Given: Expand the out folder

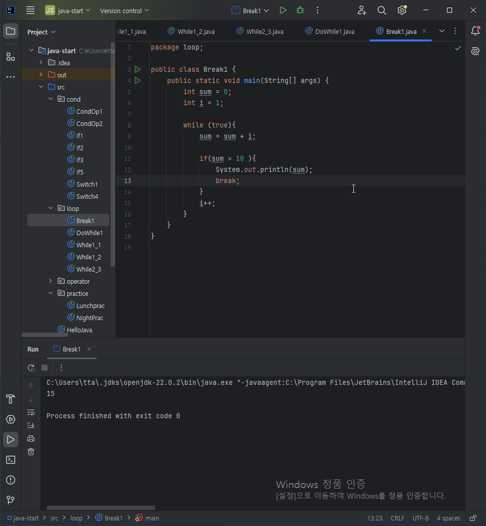Looking at the screenshot, I should point(41,75).
